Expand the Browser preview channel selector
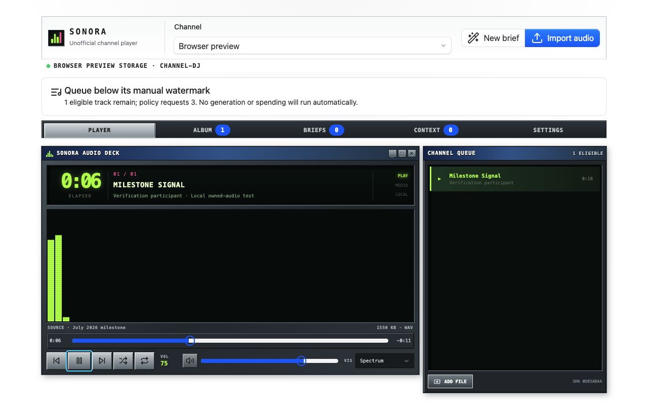The width and height of the screenshot is (648, 409). 312,46
